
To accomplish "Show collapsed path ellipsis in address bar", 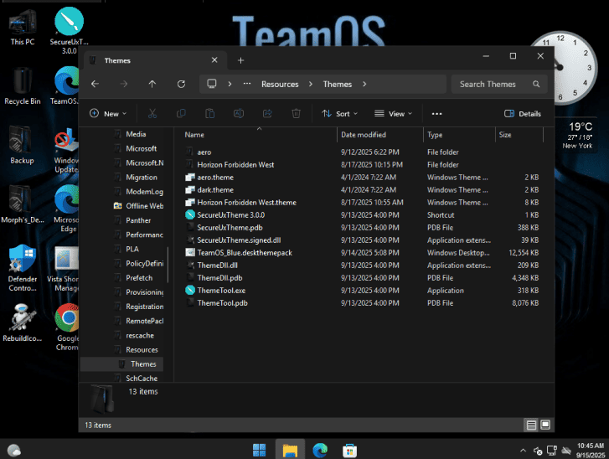I will pos(247,84).
